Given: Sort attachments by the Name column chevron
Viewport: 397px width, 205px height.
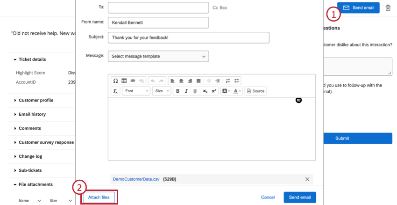Looking at the screenshot, I should (39, 201).
